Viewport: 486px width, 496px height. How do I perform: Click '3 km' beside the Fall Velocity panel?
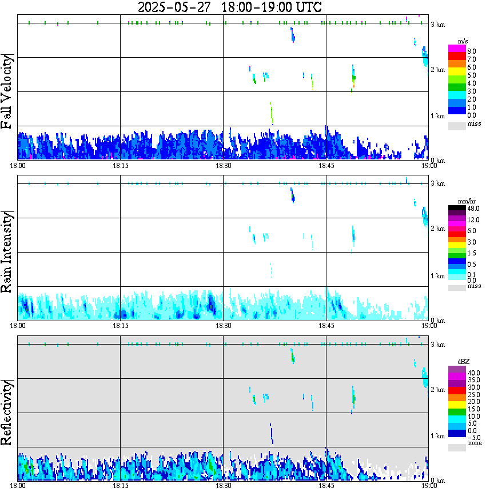(x=437, y=25)
